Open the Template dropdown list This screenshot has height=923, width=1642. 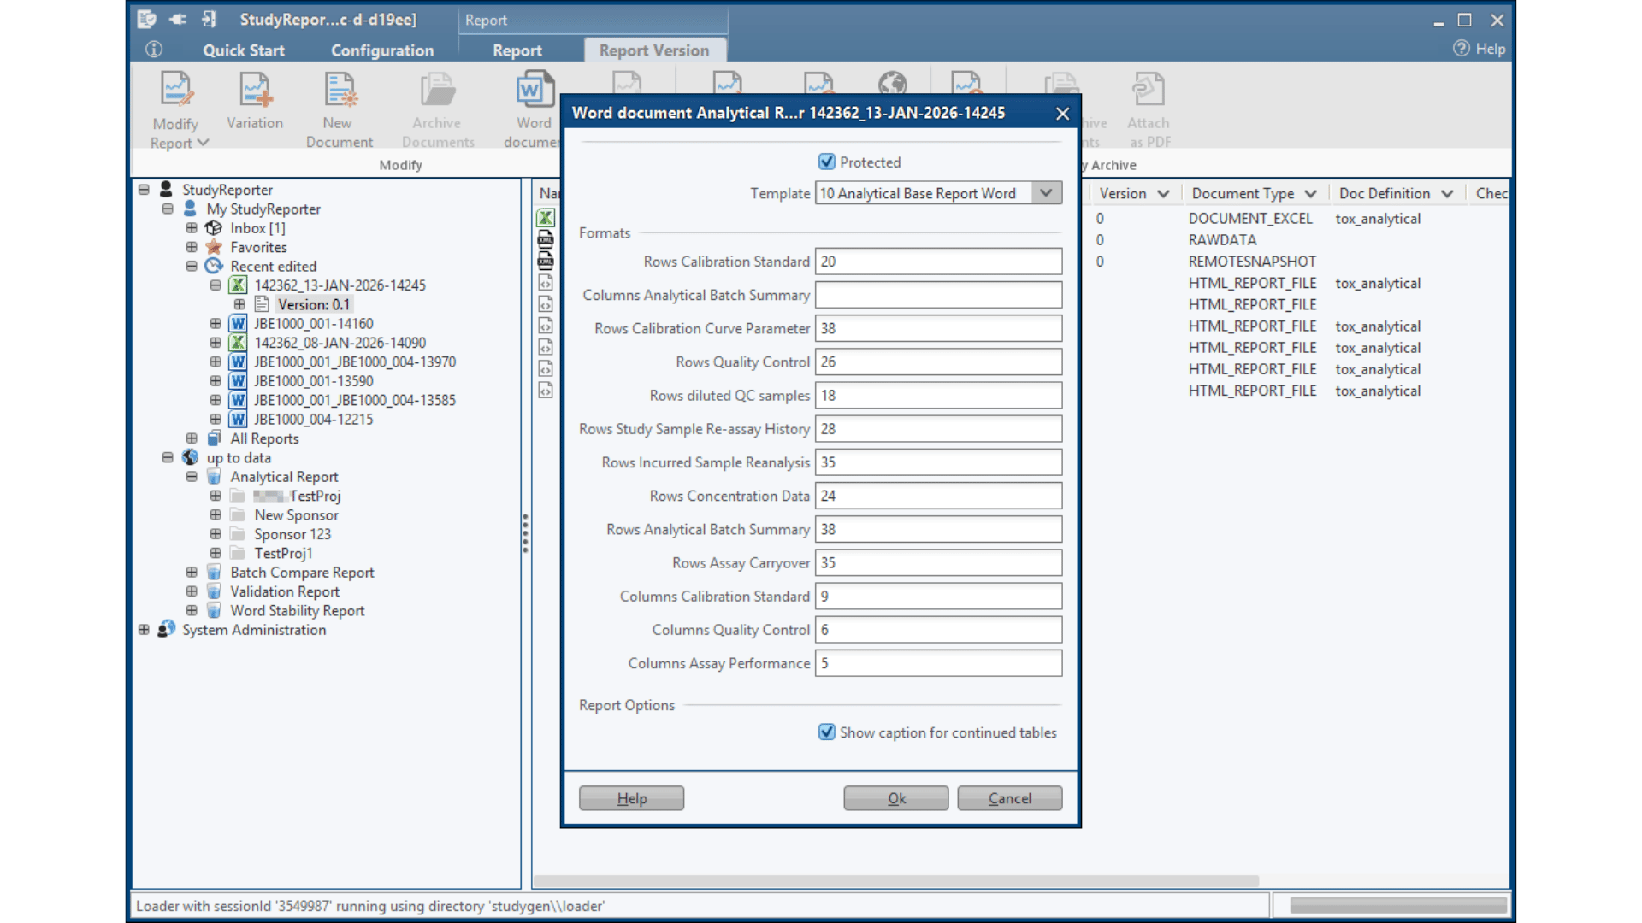tap(1046, 193)
